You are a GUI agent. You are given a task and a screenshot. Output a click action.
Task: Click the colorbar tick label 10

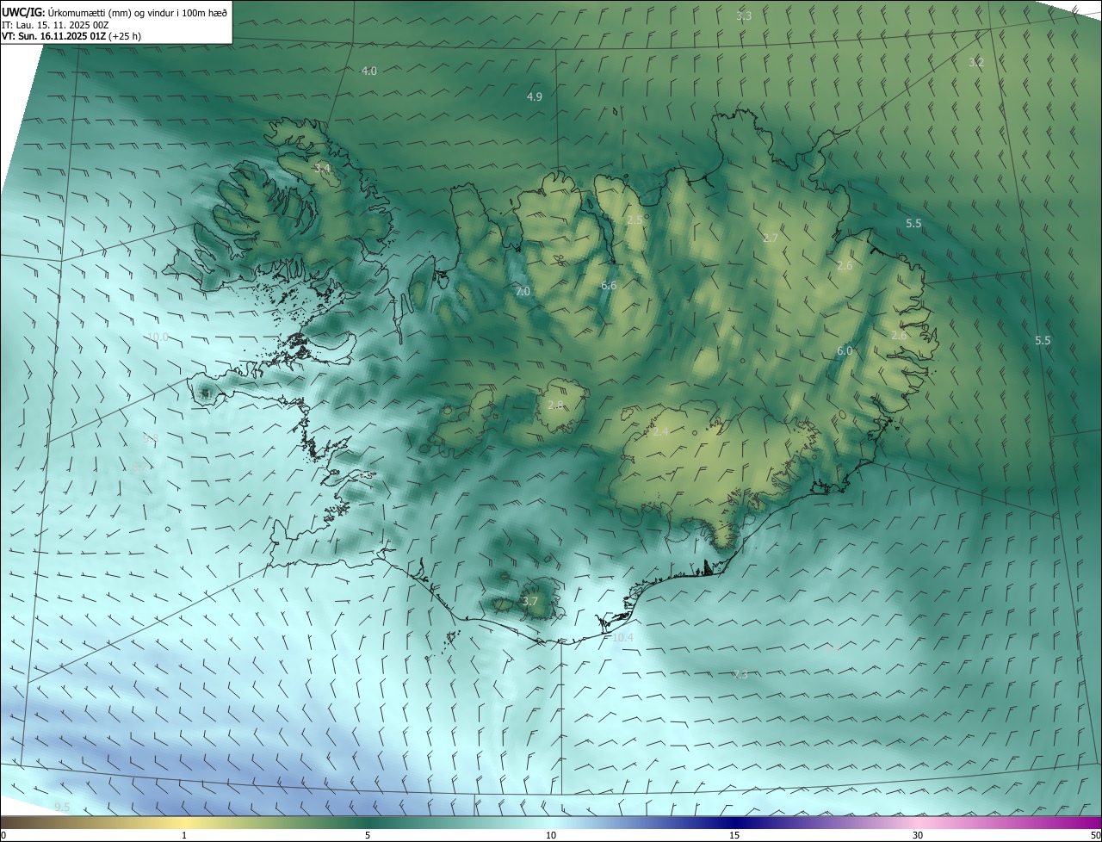click(551, 835)
